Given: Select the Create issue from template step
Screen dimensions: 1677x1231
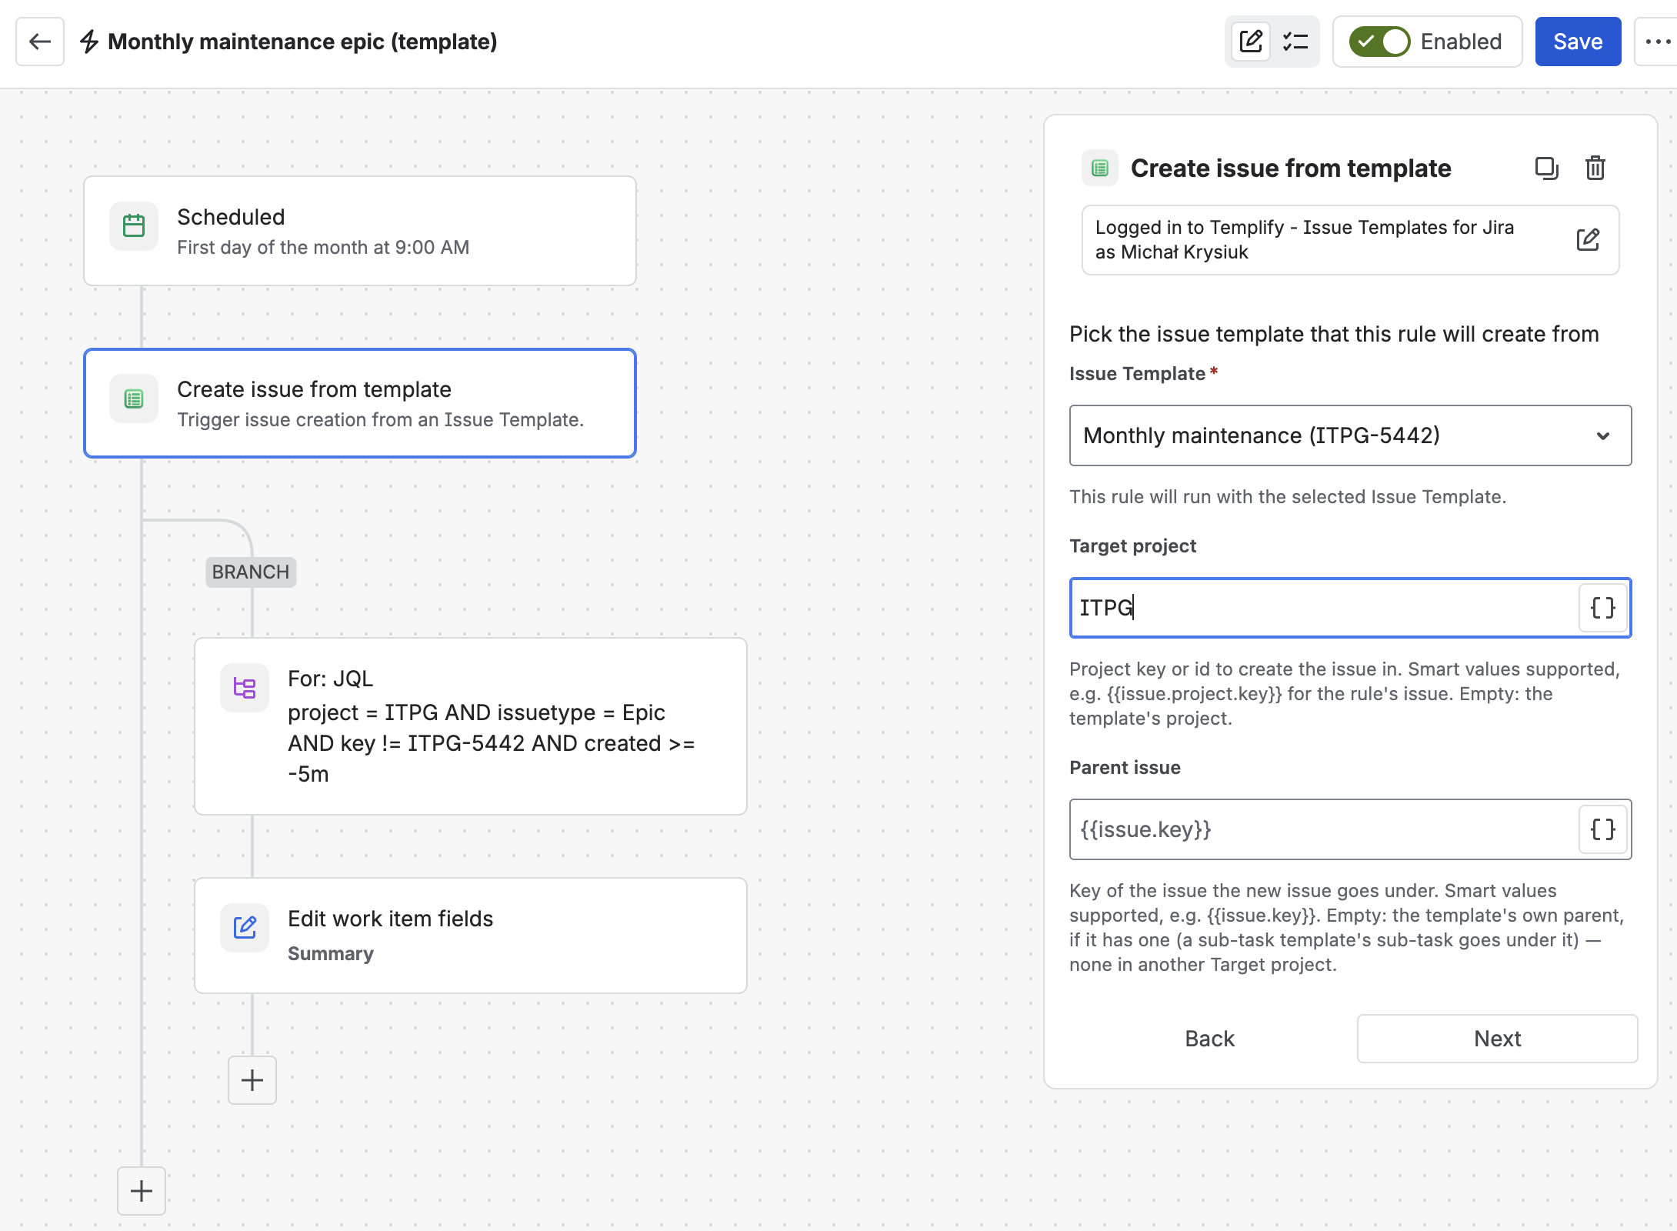Looking at the screenshot, I should tap(360, 403).
